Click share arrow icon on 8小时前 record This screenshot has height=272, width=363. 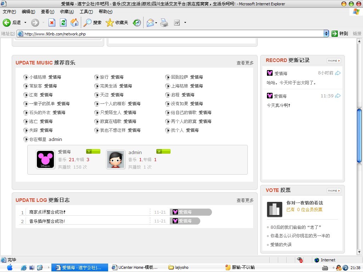[x=338, y=73]
